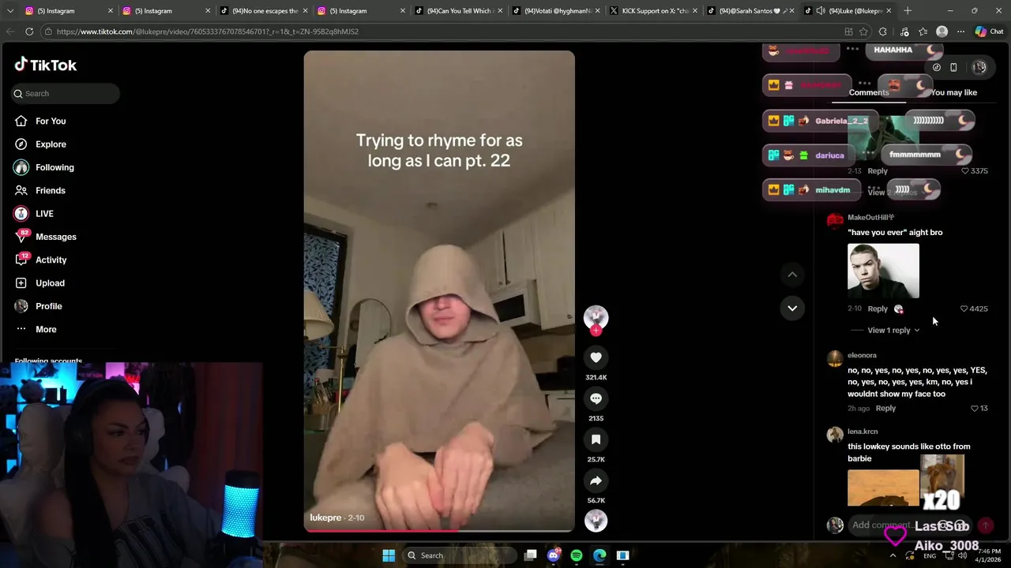1011x568 pixels.
Task: Expand View 1 reply under MakeOutHill
Action: (x=893, y=330)
